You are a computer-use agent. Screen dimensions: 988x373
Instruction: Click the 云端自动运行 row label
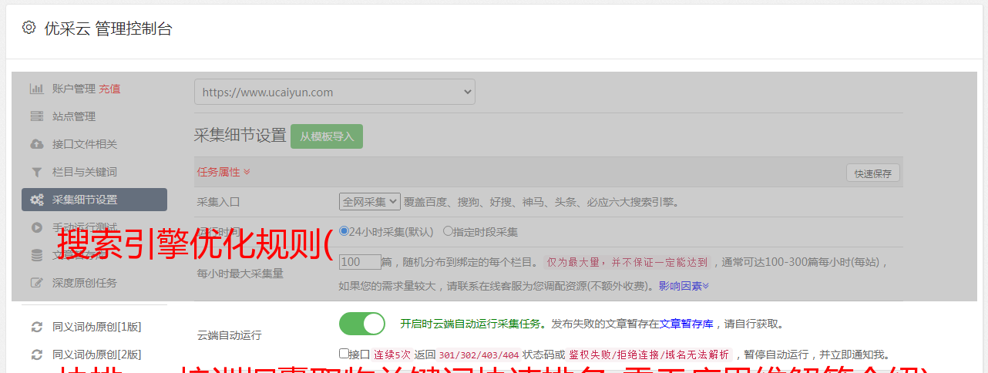coord(230,335)
